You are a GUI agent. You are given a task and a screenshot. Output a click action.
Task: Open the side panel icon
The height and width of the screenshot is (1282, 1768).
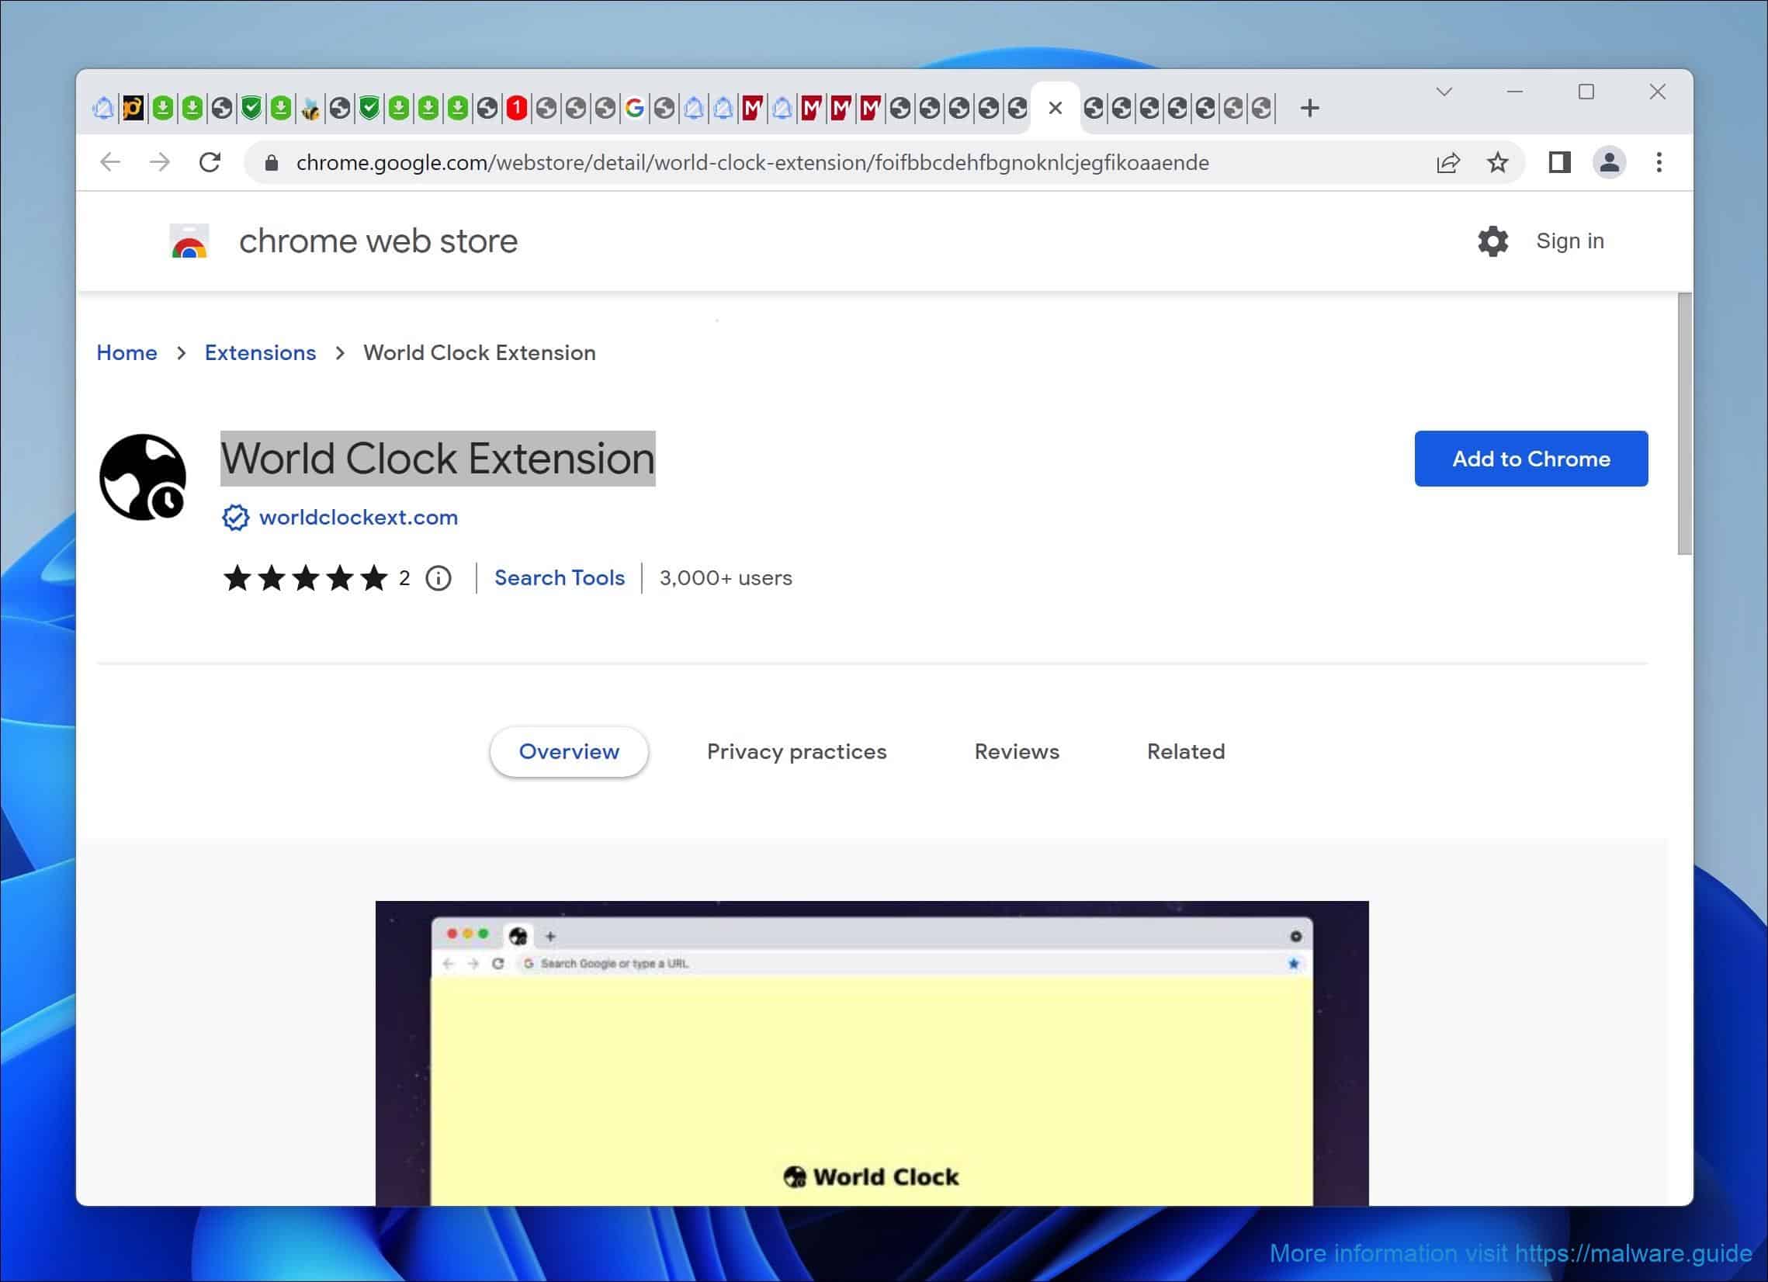(x=1559, y=162)
